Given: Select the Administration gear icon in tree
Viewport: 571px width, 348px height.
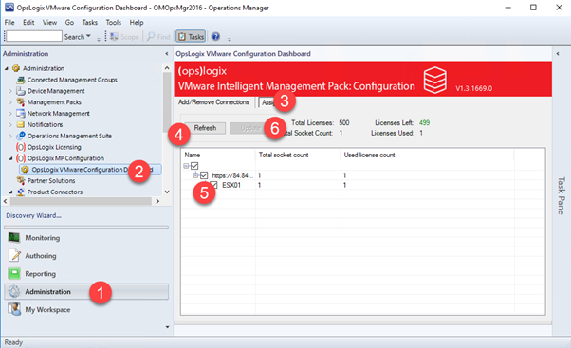Looking at the screenshot, I should pos(16,68).
